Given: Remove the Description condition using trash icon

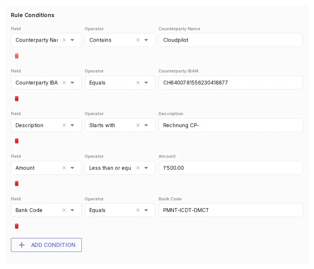Looking at the screenshot, I should pyautogui.click(x=17, y=141).
